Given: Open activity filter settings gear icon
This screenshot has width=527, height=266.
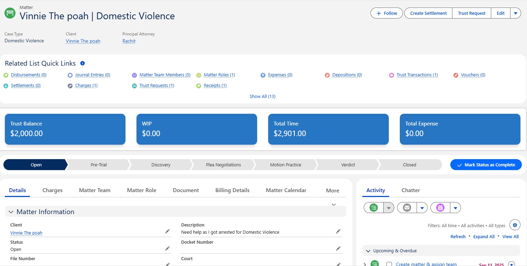Looking at the screenshot, I should (515, 225).
